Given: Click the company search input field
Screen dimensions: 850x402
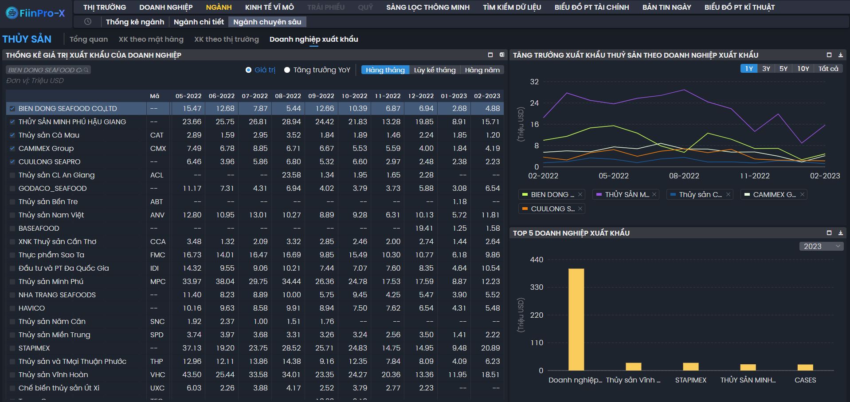Looking at the screenshot, I should tap(45, 70).
